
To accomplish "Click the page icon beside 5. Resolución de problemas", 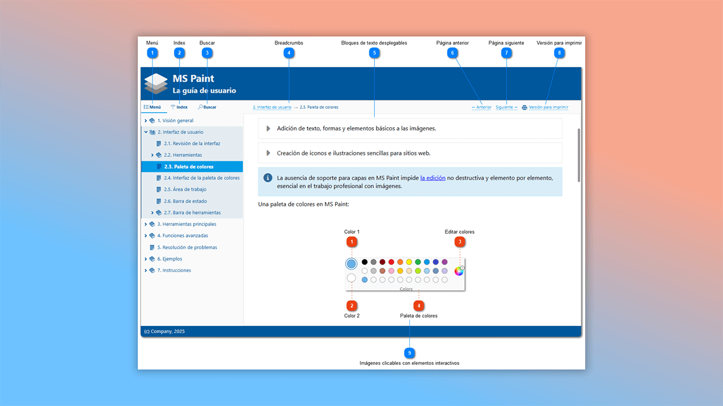I will (152, 247).
